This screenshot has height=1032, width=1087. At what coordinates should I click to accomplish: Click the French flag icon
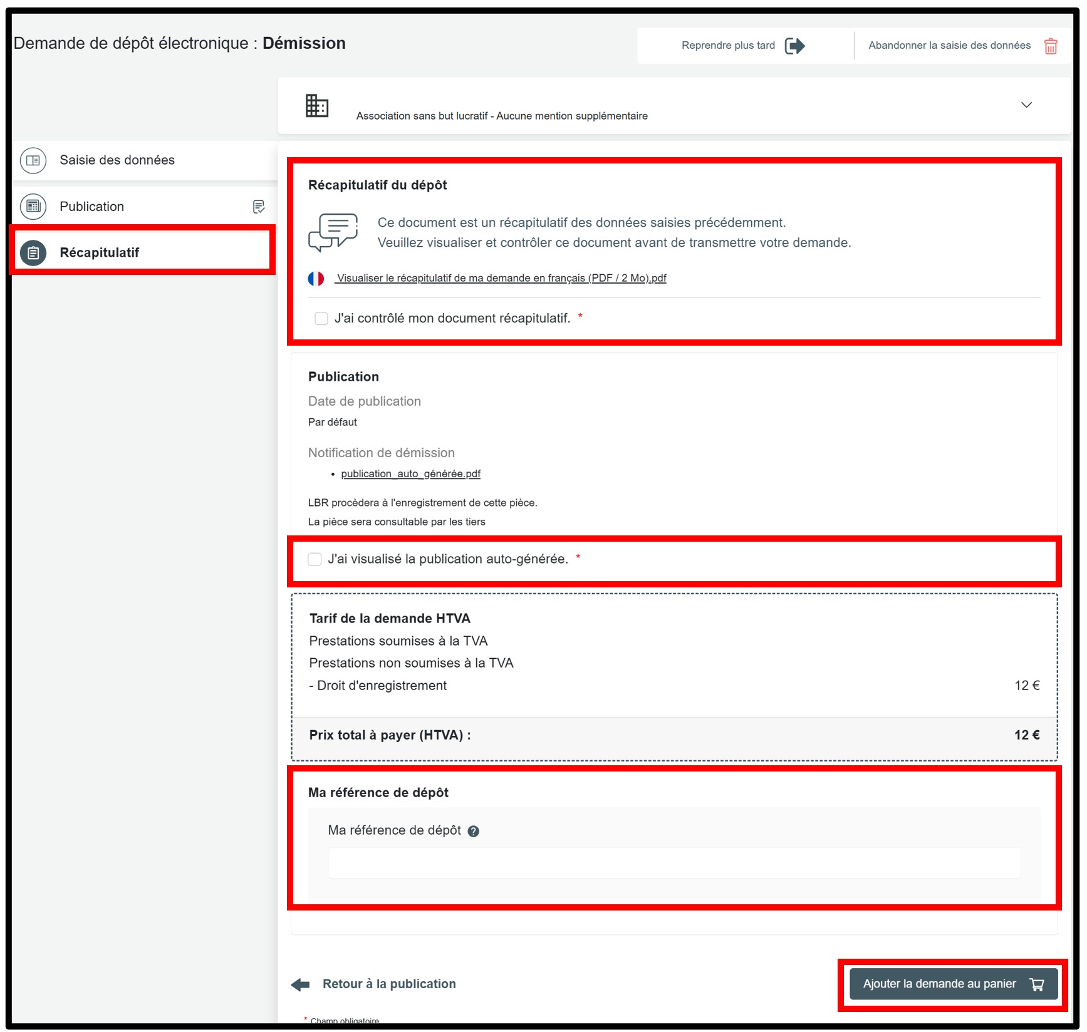(316, 279)
